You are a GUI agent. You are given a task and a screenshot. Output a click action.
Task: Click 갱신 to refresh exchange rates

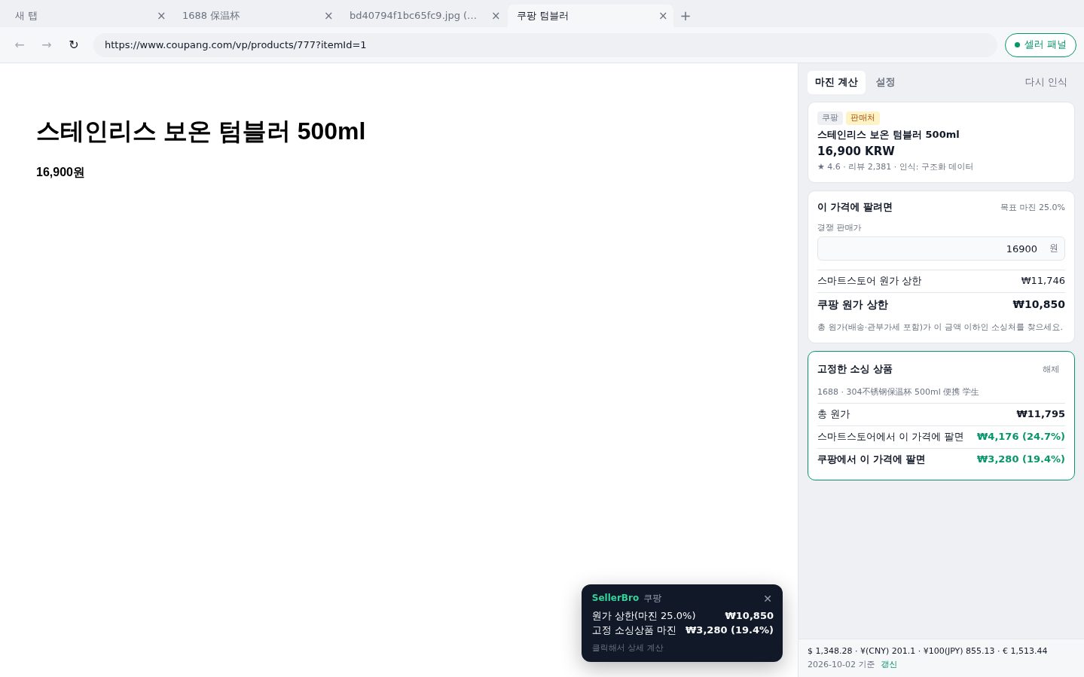889,664
